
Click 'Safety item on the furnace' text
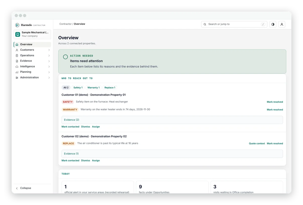[x=102, y=102]
